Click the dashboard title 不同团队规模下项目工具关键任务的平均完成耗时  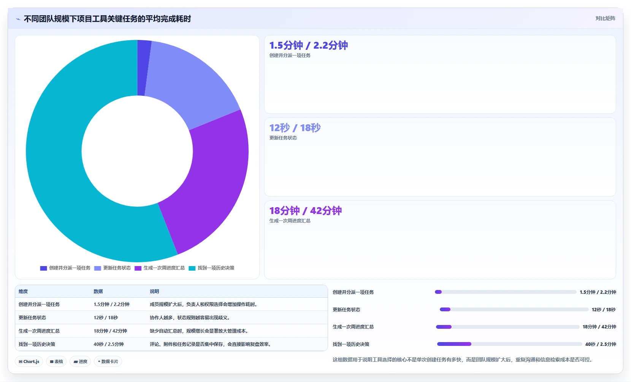pos(107,19)
